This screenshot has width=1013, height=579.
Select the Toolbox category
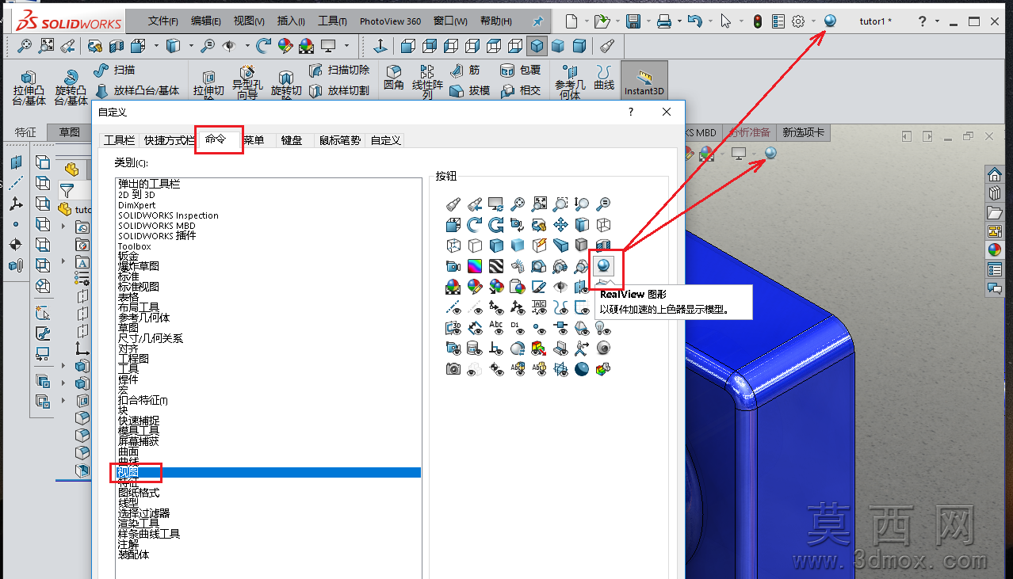coord(134,246)
